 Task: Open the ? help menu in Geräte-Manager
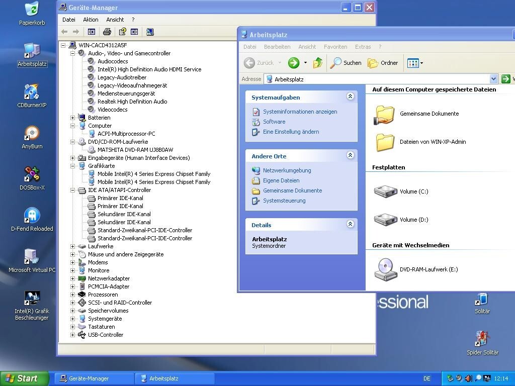pyautogui.click(x=133, y=20)
